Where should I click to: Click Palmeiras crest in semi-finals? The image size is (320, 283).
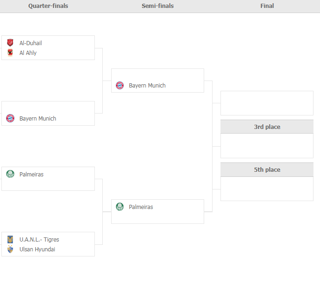click(120, 207)
